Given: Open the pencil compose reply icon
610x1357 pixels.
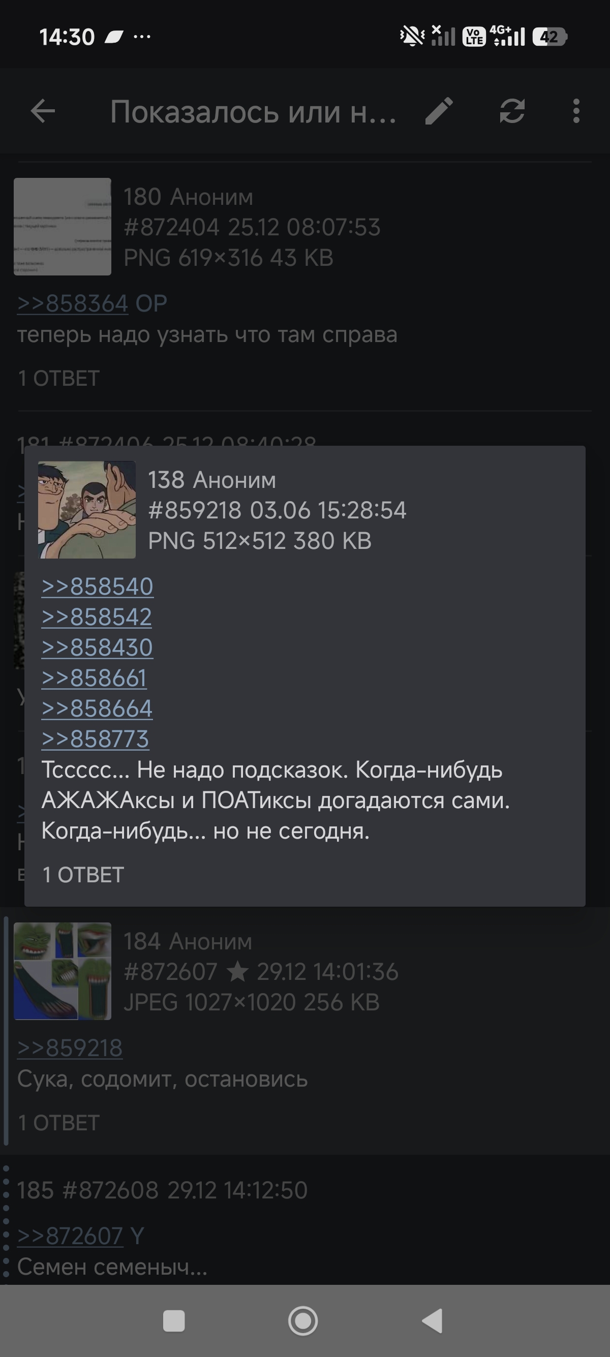Looking at the screenshot, I should 439,111.
